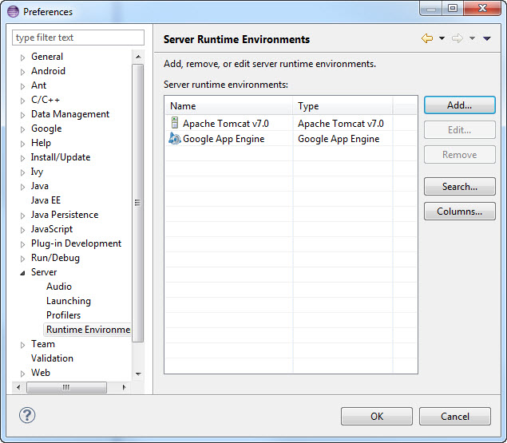Click the tree horizontal scroll right arrow

click(125, 387)
